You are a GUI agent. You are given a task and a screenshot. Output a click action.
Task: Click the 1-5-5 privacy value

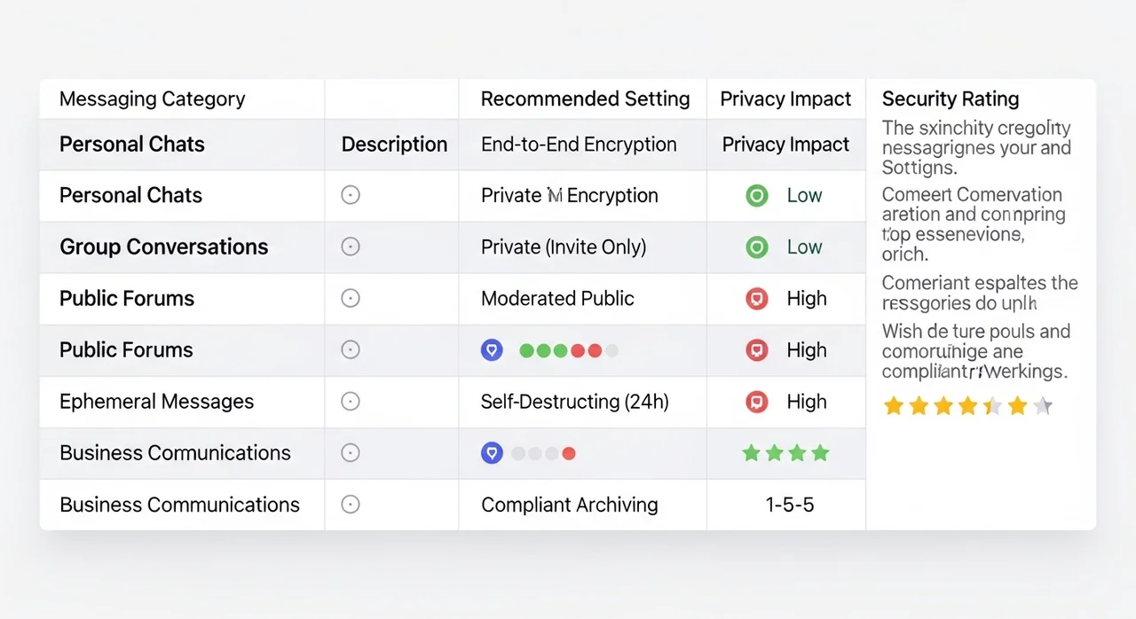tap(789, 505)
